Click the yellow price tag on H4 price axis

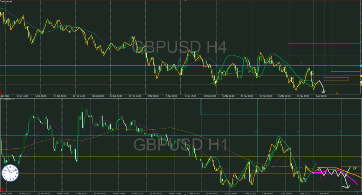[361, 76]
